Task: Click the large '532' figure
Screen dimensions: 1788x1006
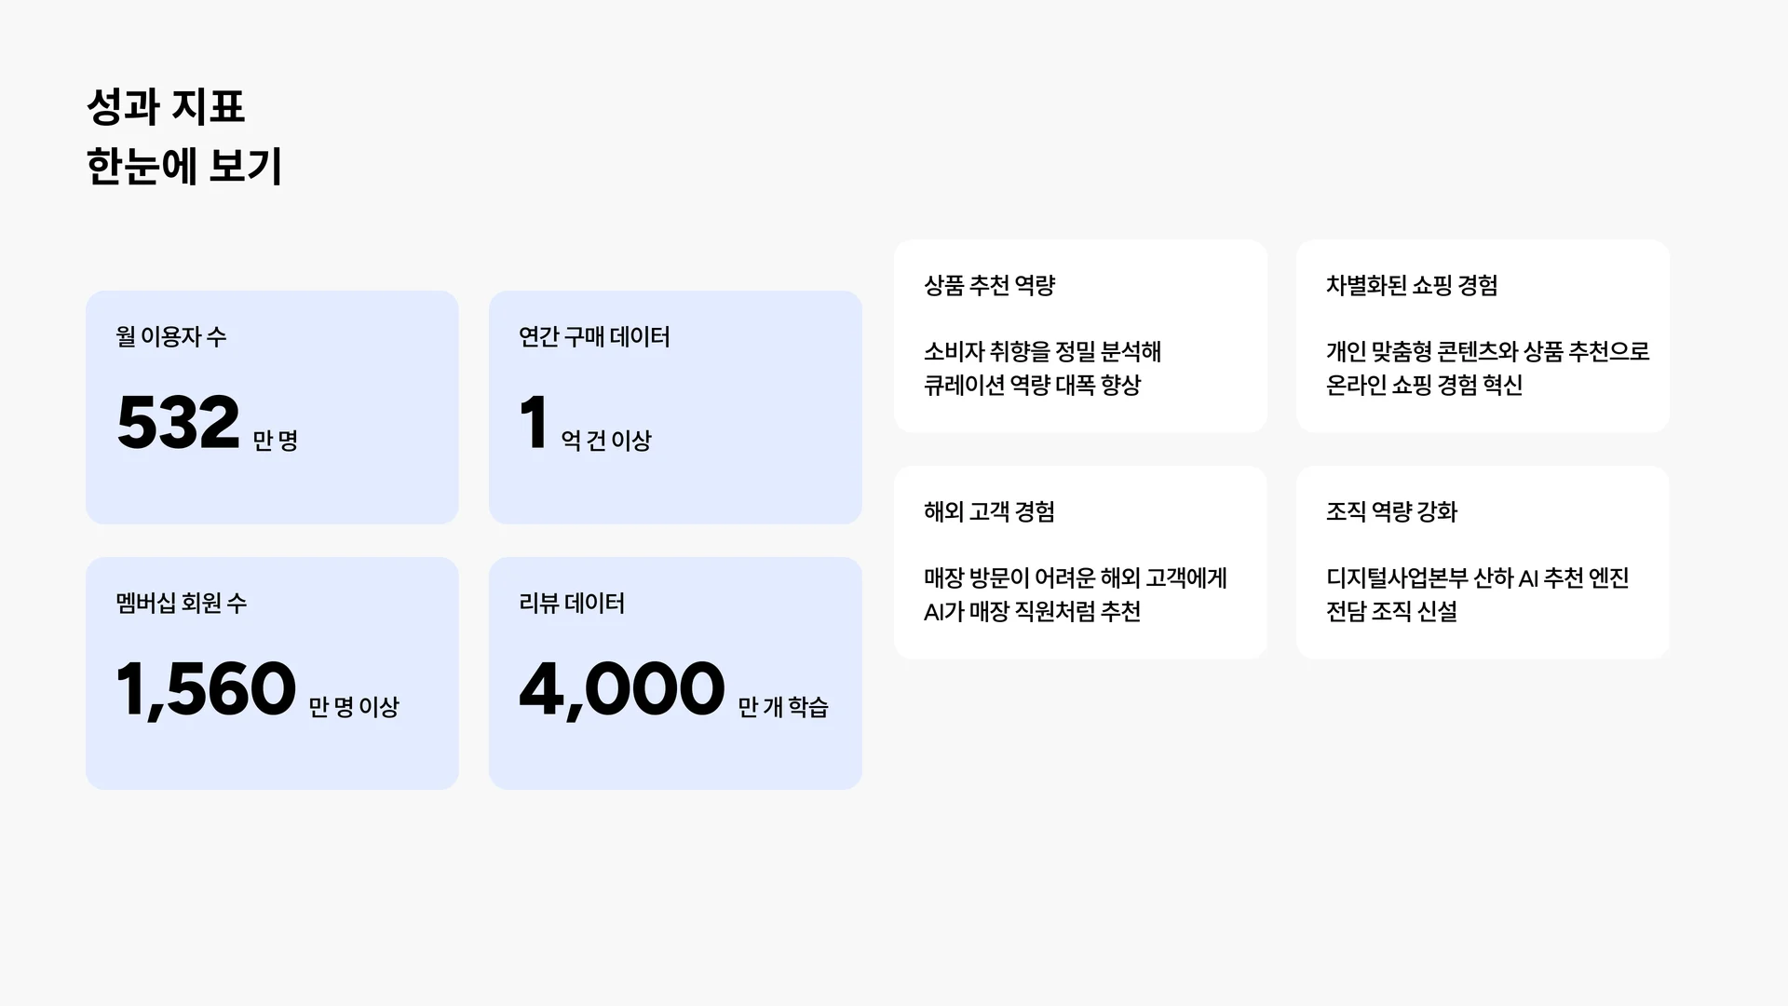Action: click(178, 423)
